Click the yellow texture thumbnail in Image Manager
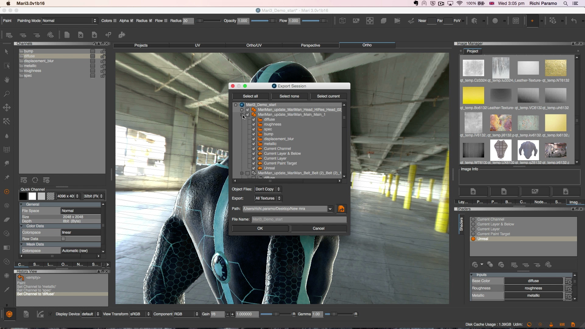585x329 pixels. pyautogui.click(x=473, y=95)
